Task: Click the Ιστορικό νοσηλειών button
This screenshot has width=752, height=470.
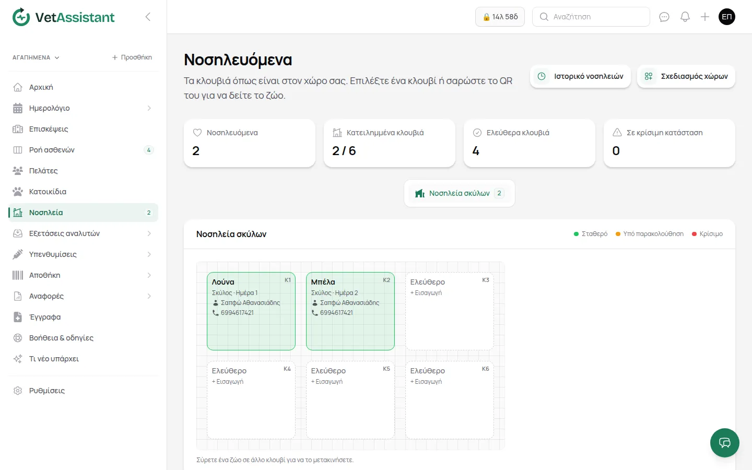Action: pos(580,76)
